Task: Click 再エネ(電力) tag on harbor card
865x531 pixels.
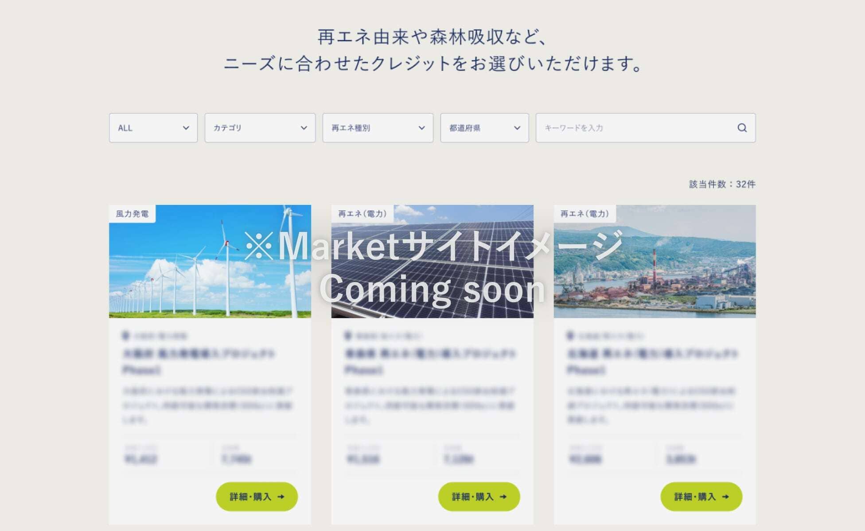Action: pyautogui.click(x=584, y=214)
